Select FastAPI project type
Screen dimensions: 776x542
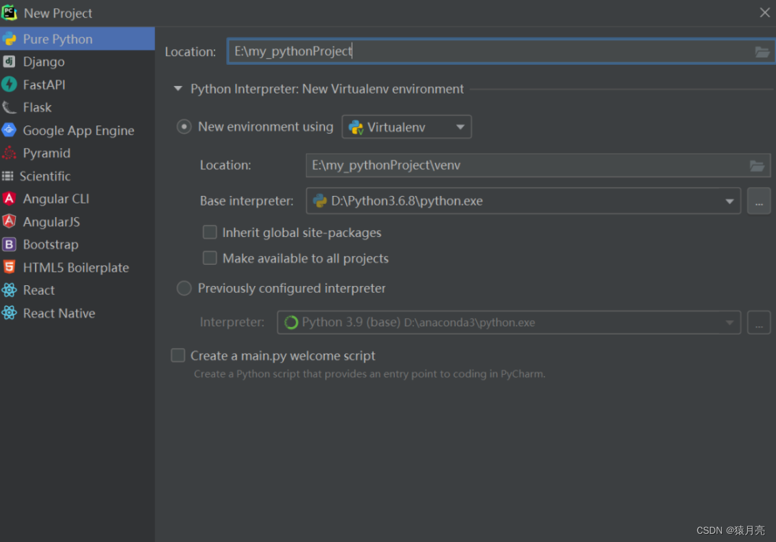click(77, 85)
